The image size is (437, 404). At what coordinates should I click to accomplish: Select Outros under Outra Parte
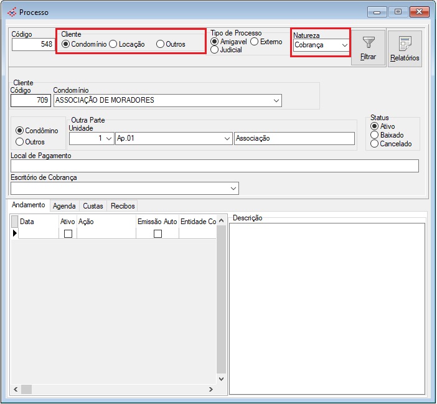point(20,142)
